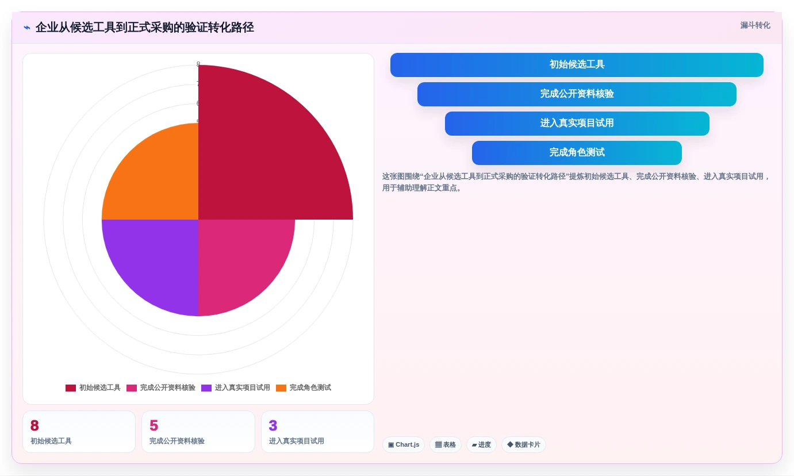Click the description paragraph starting 这张图围绕
794x476 pixels.
pyautogui.click(x=577, y=182)
